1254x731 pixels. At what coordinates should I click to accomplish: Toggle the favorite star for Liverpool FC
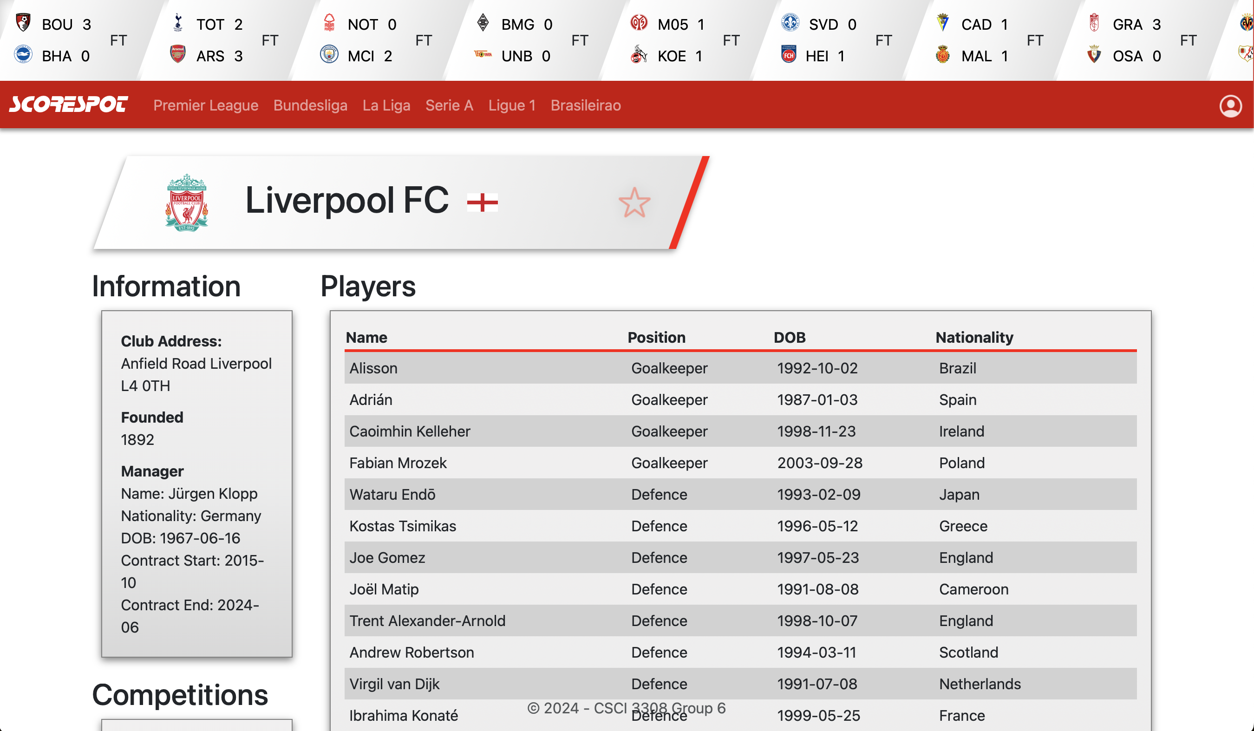tap(634, 202)
